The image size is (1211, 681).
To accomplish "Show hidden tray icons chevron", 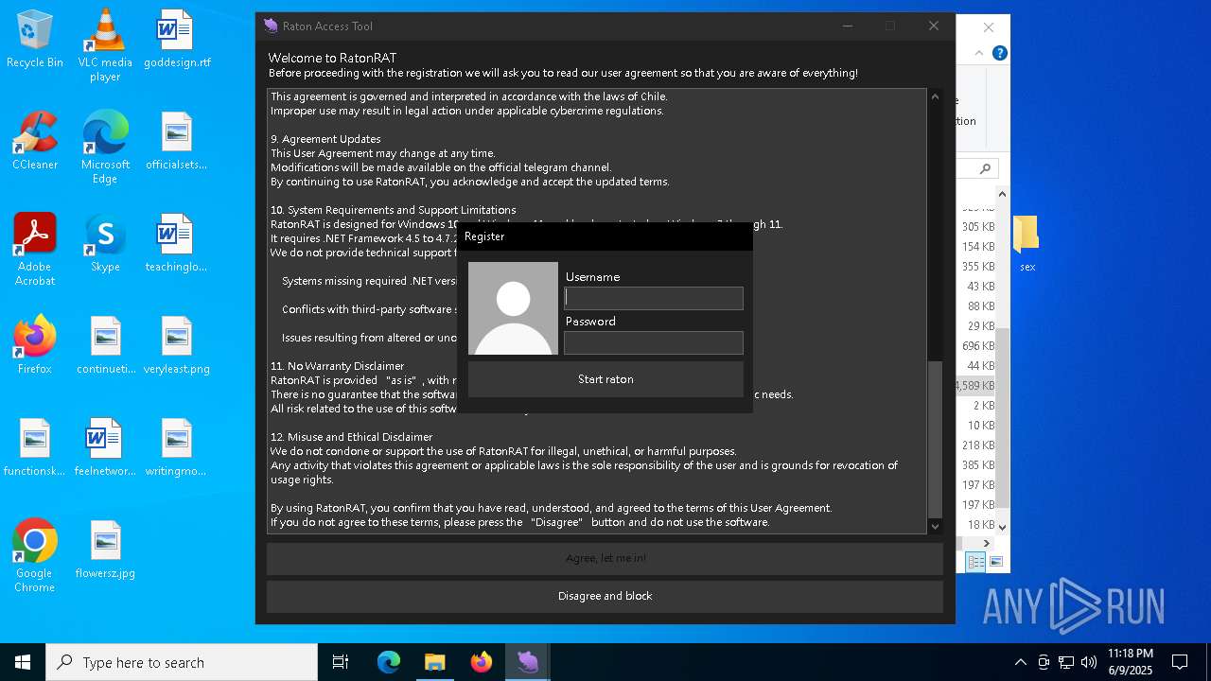I will click(1020, 662).
